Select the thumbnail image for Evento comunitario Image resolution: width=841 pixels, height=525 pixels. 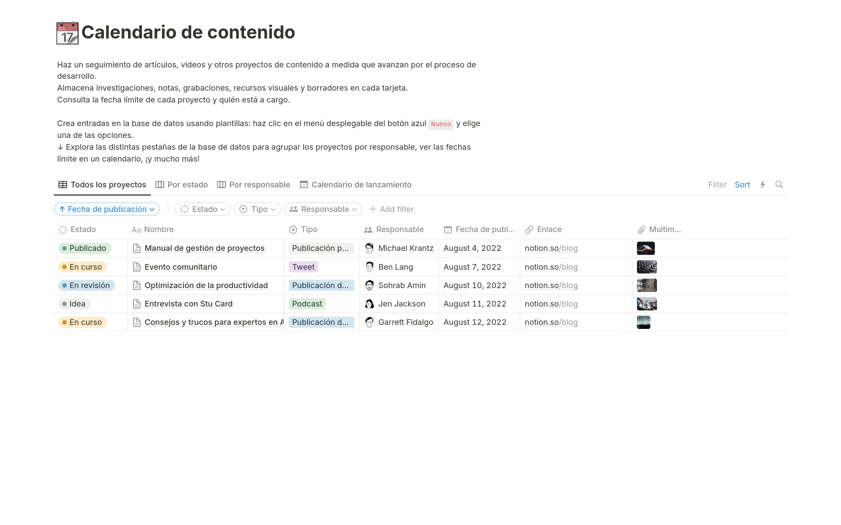646,266
